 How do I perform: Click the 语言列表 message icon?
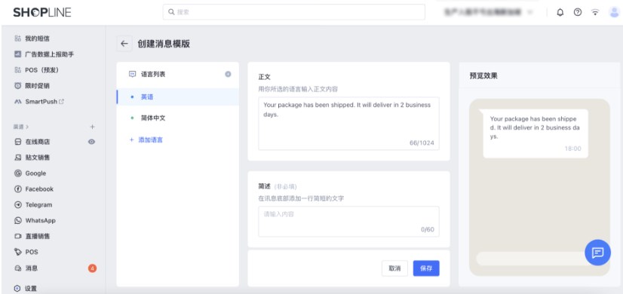[x=132, y=74]
